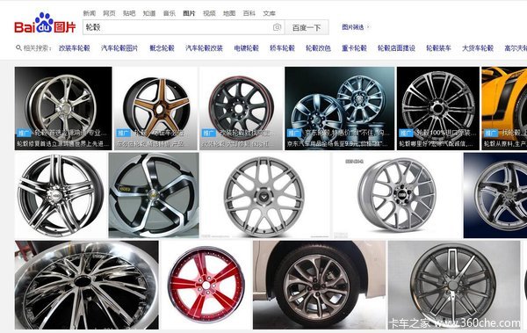Open related search 轮毂装车
527x333 pixels.
[x=438, y=48]
